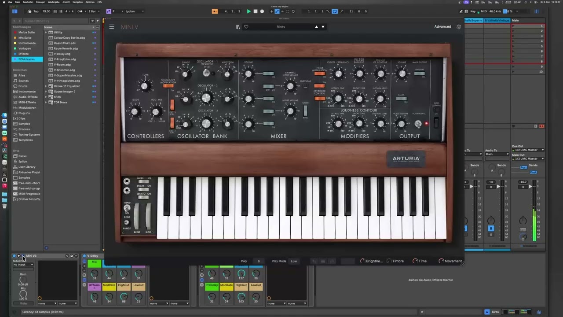Click the Play Mode Low selector

(294, 261)
